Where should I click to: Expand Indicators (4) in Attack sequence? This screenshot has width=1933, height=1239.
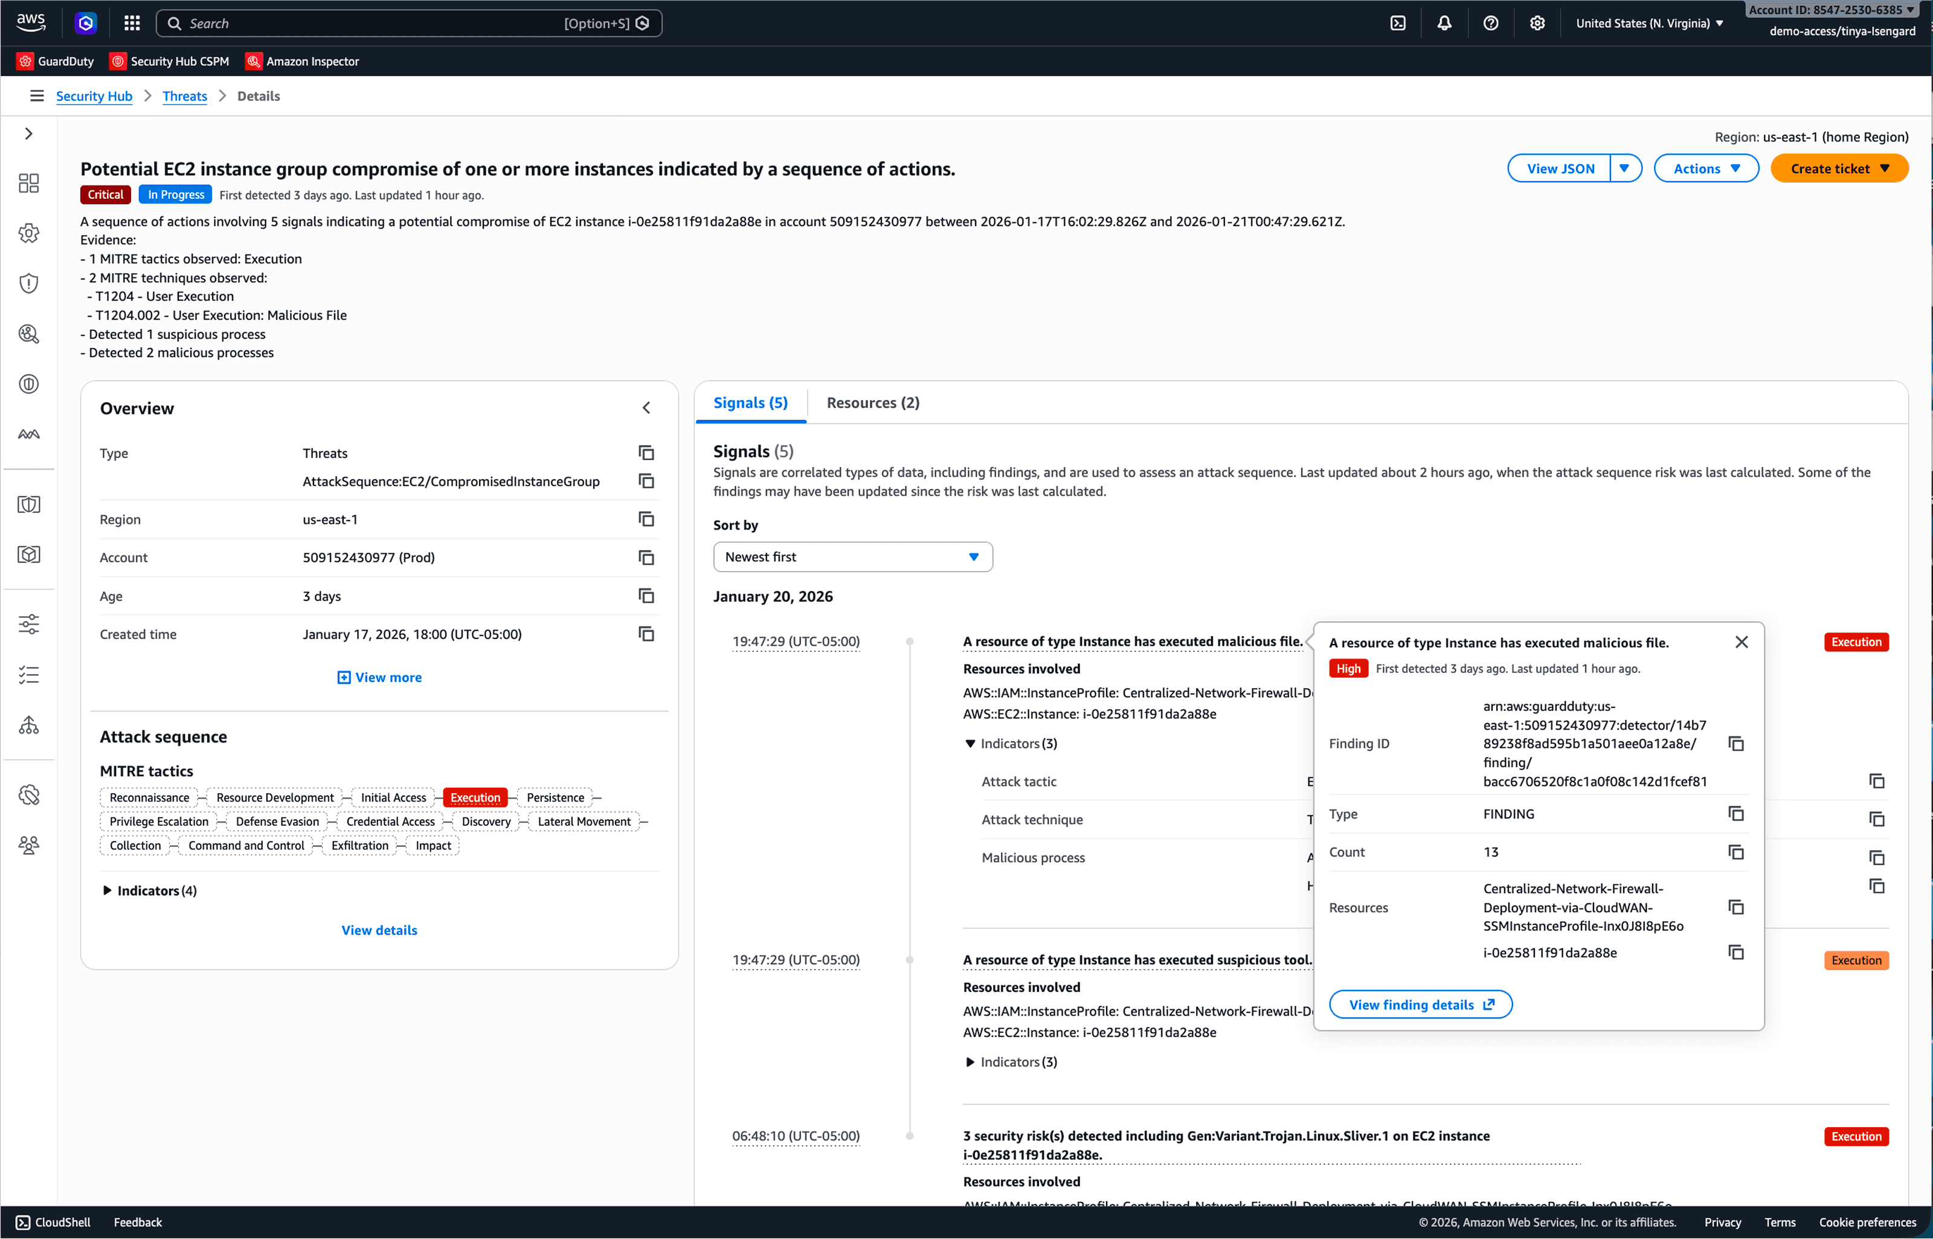pyautogui.click(x=149, y=890)
